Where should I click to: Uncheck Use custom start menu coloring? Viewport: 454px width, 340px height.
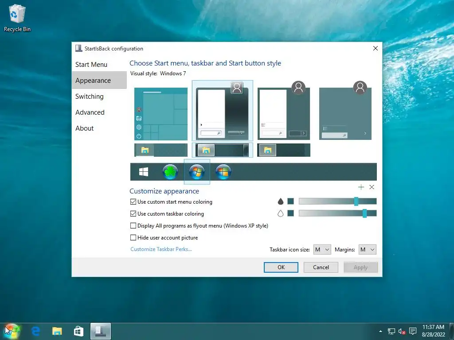pos(133,202)
